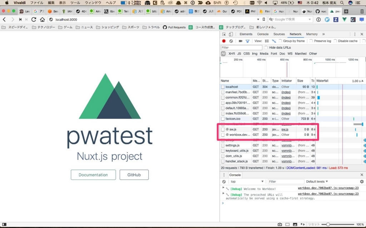Viewport: 366px width, 228px height.
Task: Click the Vue devtools extension icon
Action: pyautogui.click(x=344, y=20)
